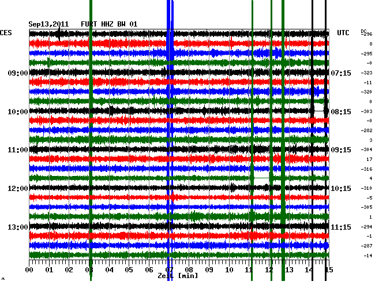Click the DC offset value -316
Image resolution: width=375 pixels, height=285 pixels.
[366, 169]
